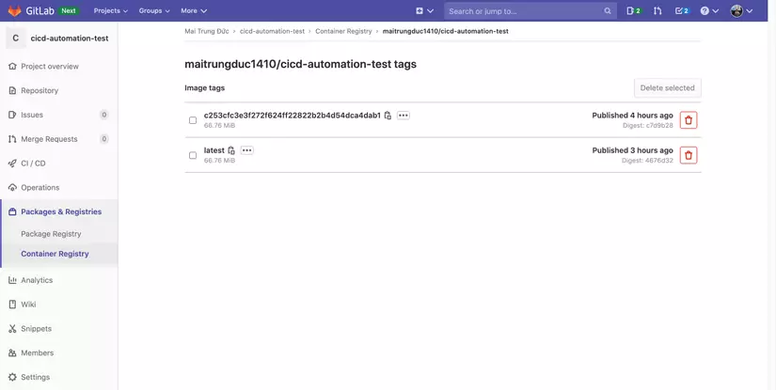Open the Repository section
This screenshot has height=390, width=776.
pos(40,90)
